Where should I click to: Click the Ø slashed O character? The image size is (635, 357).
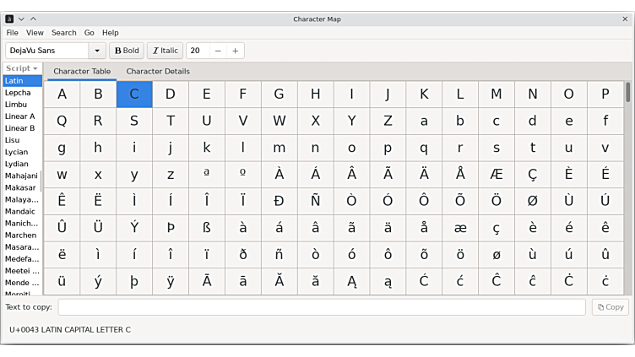[532, 201]
